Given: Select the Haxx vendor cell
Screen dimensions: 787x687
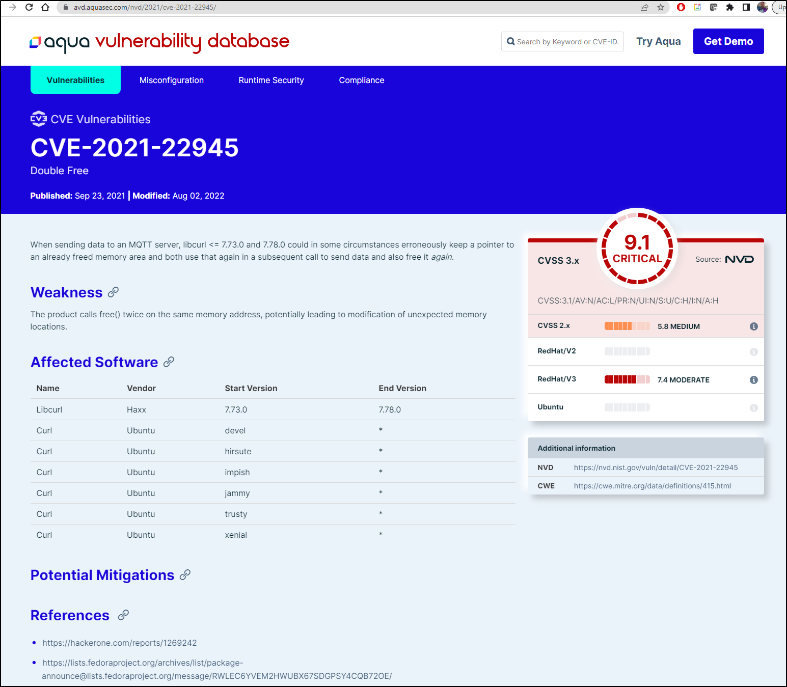Looking at the screenshot, I should (x=137, y=409).
